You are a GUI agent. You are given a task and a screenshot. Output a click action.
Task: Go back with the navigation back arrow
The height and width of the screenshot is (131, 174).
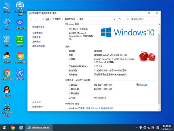coord(31,19)
